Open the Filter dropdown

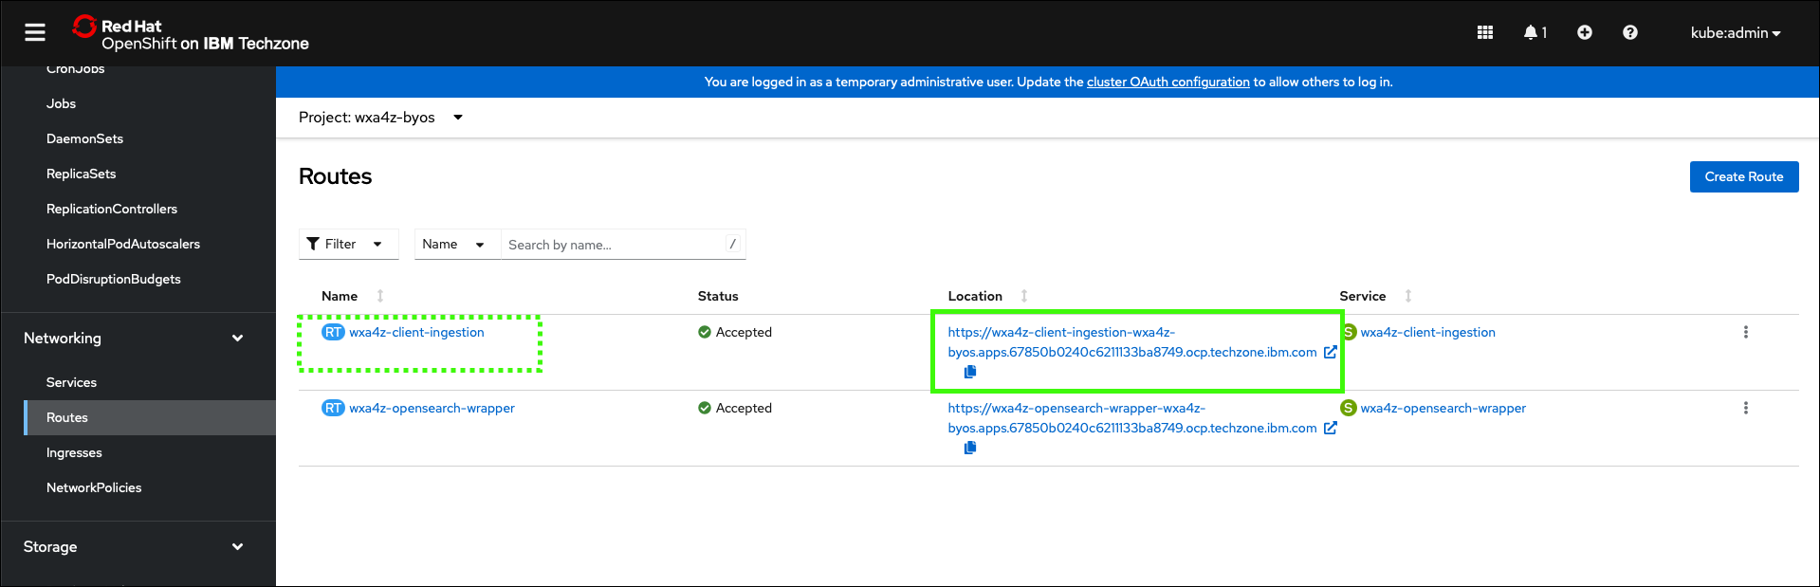(348, 245)
